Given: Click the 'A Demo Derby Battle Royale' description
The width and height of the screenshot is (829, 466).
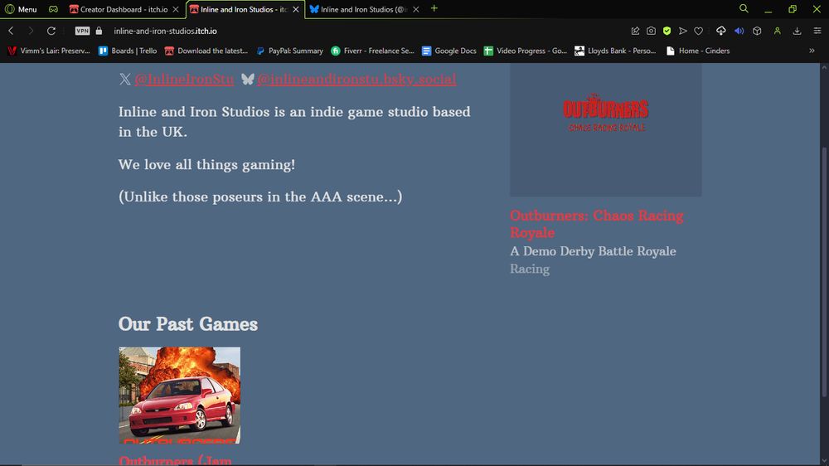Looking at the screenshot, I should pyautogui.click(x=593, y=251).
